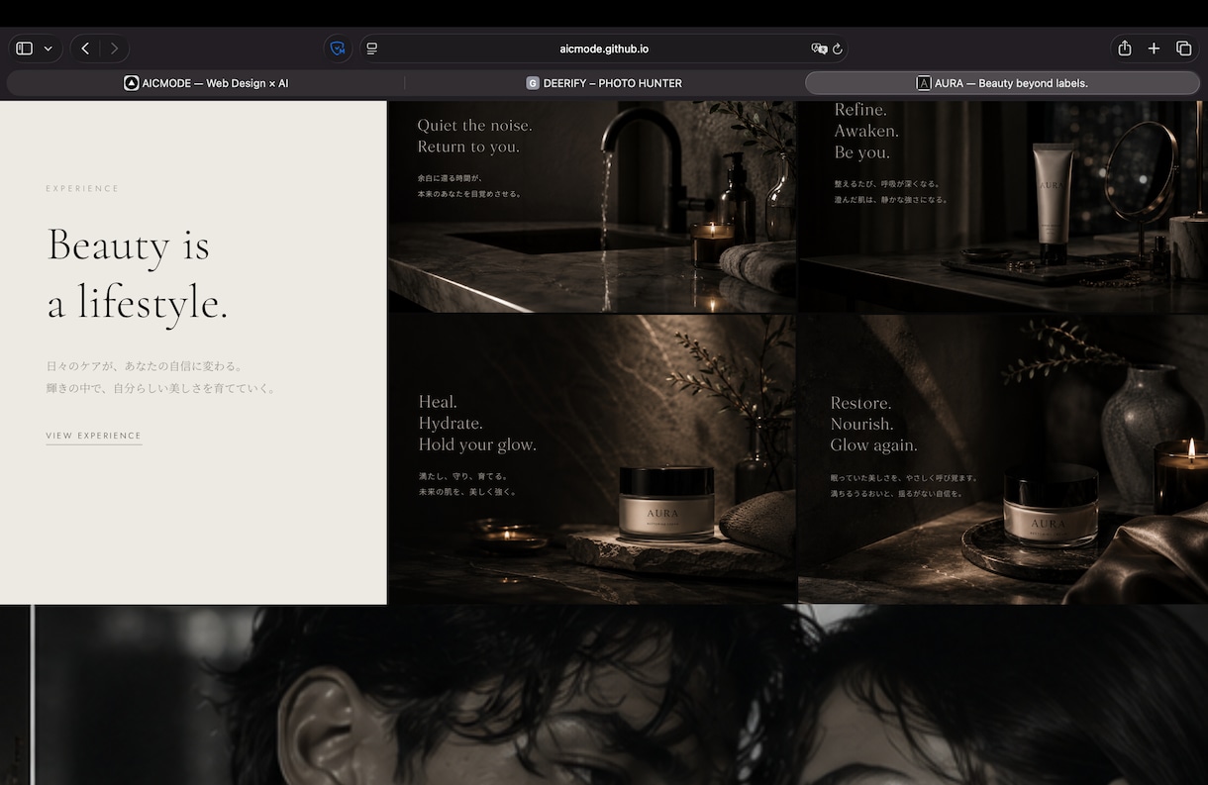Image resolution: width=1208 pixels, height=785 pixels.
Task: Open the translate page icon
Action: (819, 49)
